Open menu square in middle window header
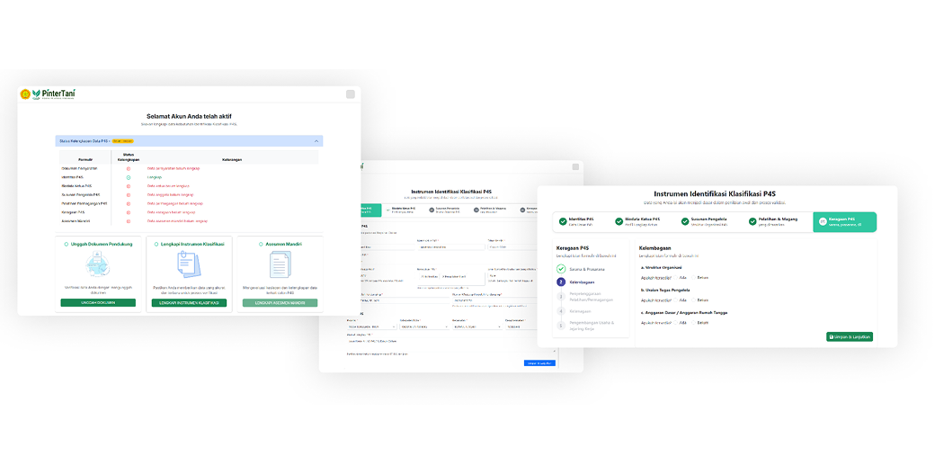The image size is (944, 474). click(x=575, y=166)
